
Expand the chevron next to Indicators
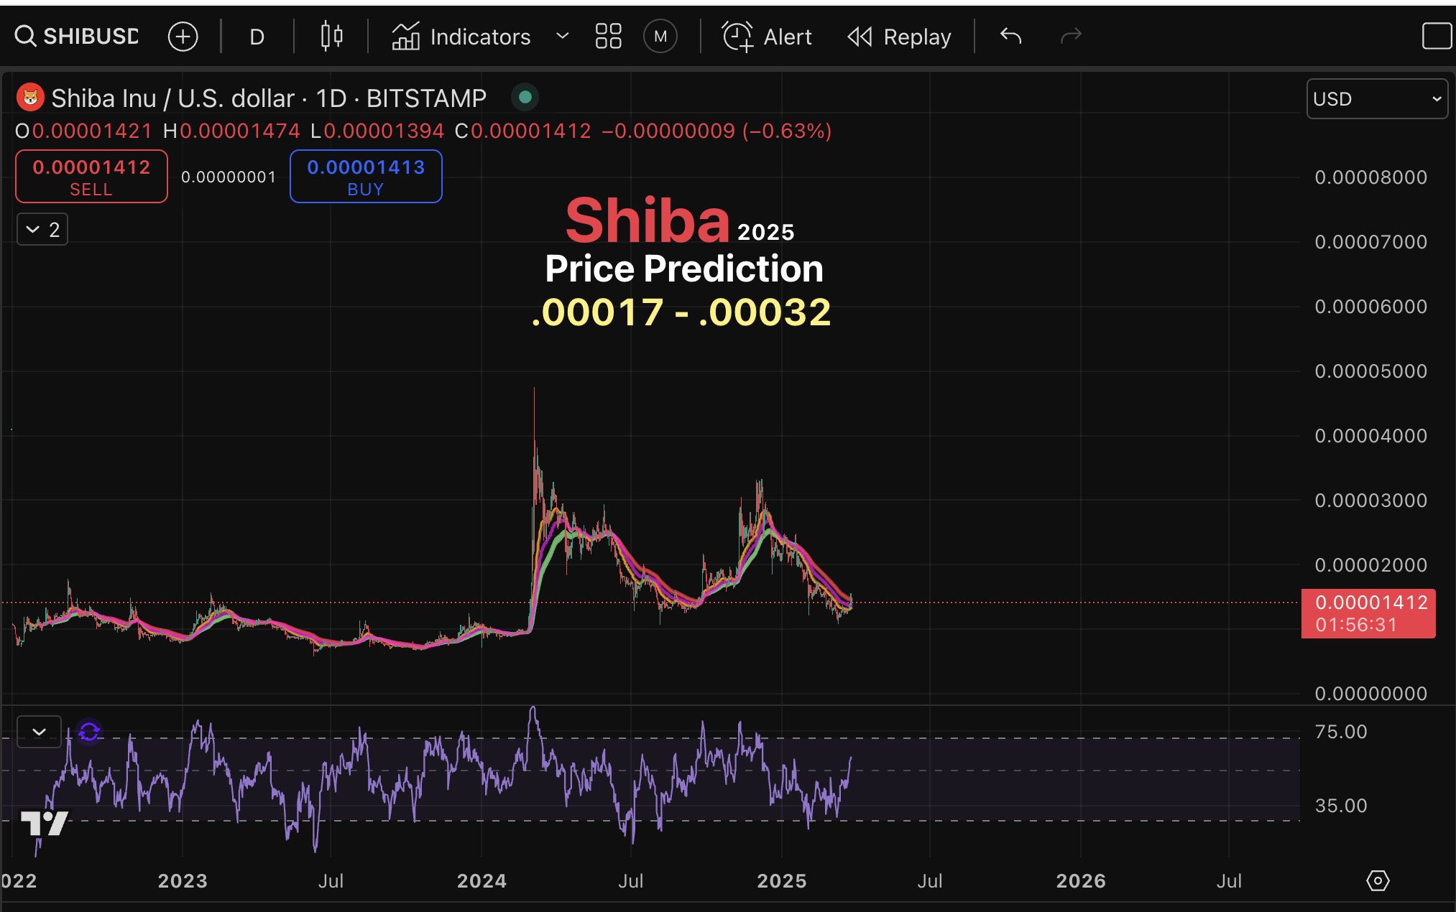click(562, 36)
